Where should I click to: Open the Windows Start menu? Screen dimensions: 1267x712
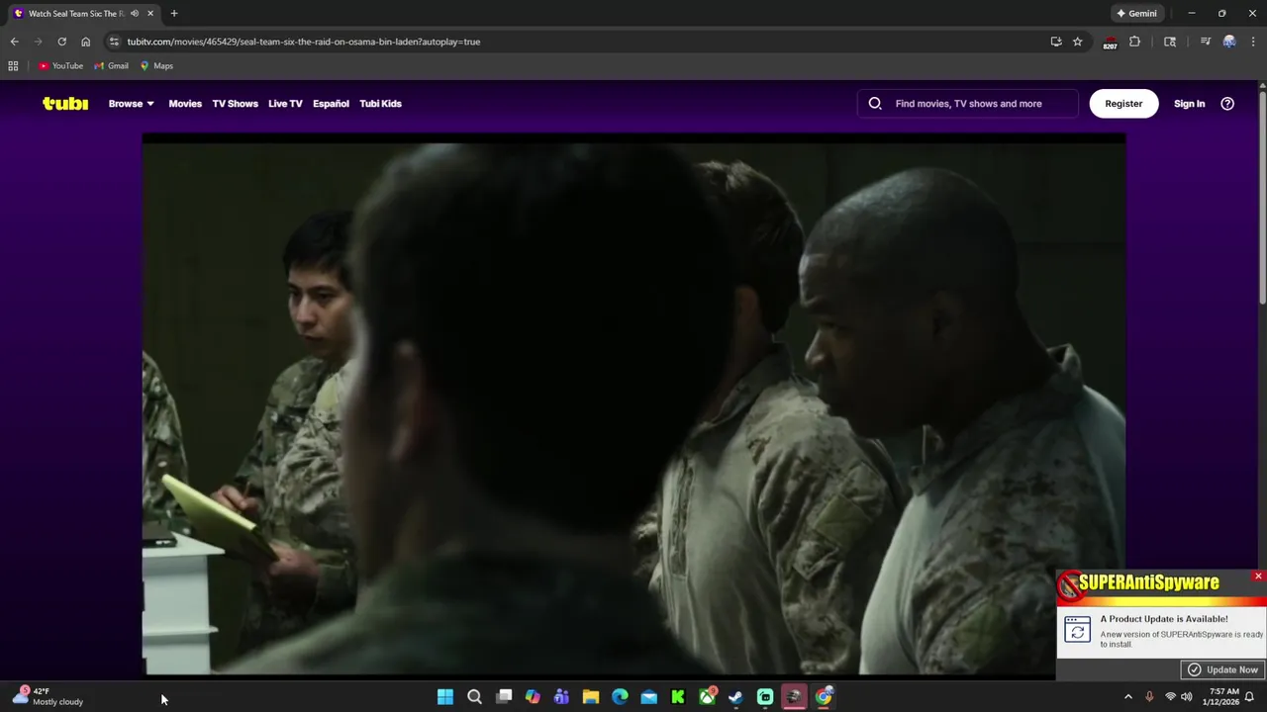(445, 697)
